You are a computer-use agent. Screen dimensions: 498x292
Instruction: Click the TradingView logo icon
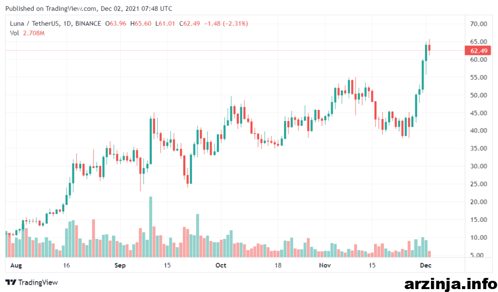click(11, 282)
